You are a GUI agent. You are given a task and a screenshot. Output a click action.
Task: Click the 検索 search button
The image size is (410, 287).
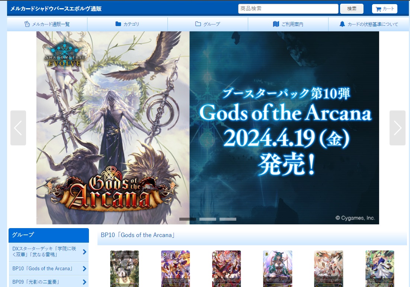point(352,9)
